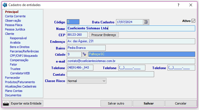Click the third empty Telefone field
Viewport: 199px width, 110px height.
(181, 68)
